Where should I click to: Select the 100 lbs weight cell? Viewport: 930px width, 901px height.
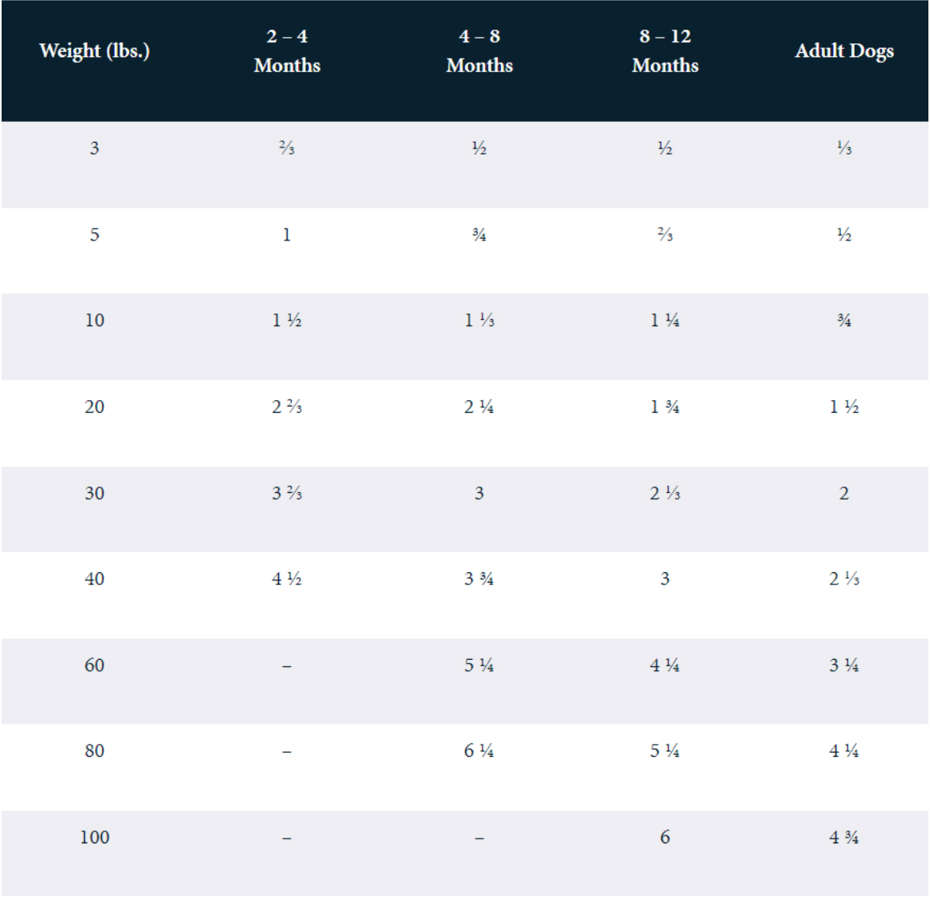pyautogui.click(x=95, y=838)
